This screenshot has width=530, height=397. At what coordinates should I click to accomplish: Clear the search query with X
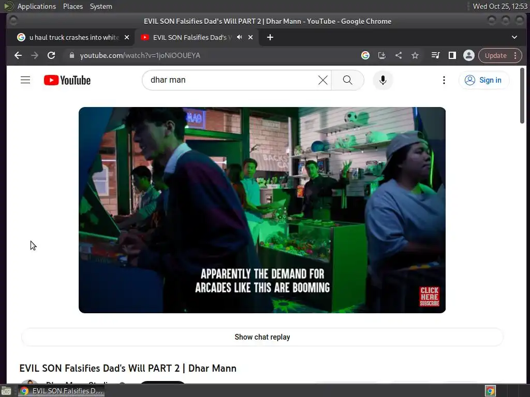pyautogui.click(x=323, y=80)
